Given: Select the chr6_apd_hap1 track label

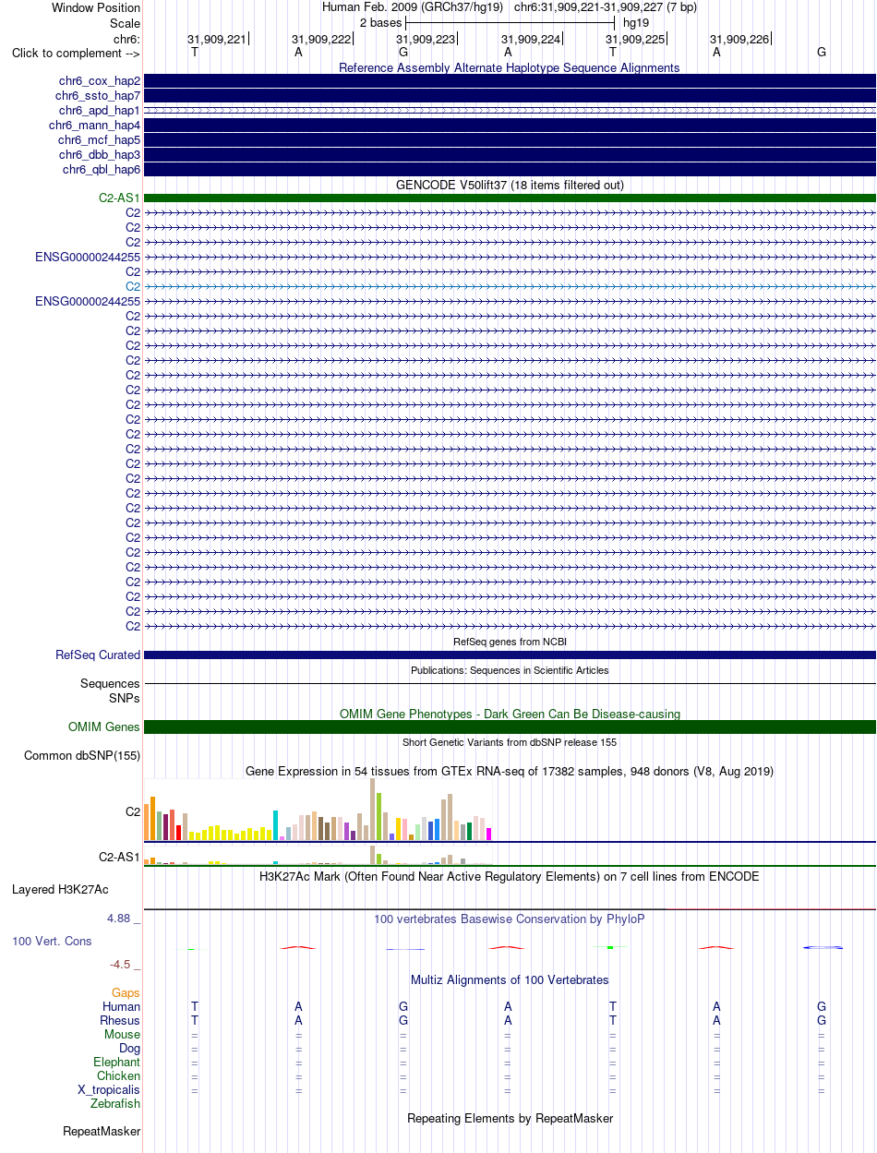Looking at the screenshot, I should click(x=98, y=111).
